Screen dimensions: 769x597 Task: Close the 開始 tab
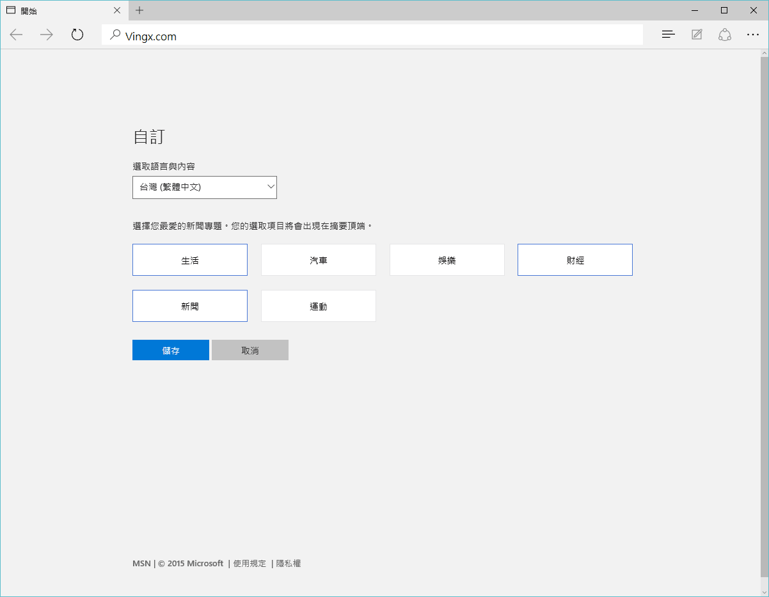pos(117,10)
